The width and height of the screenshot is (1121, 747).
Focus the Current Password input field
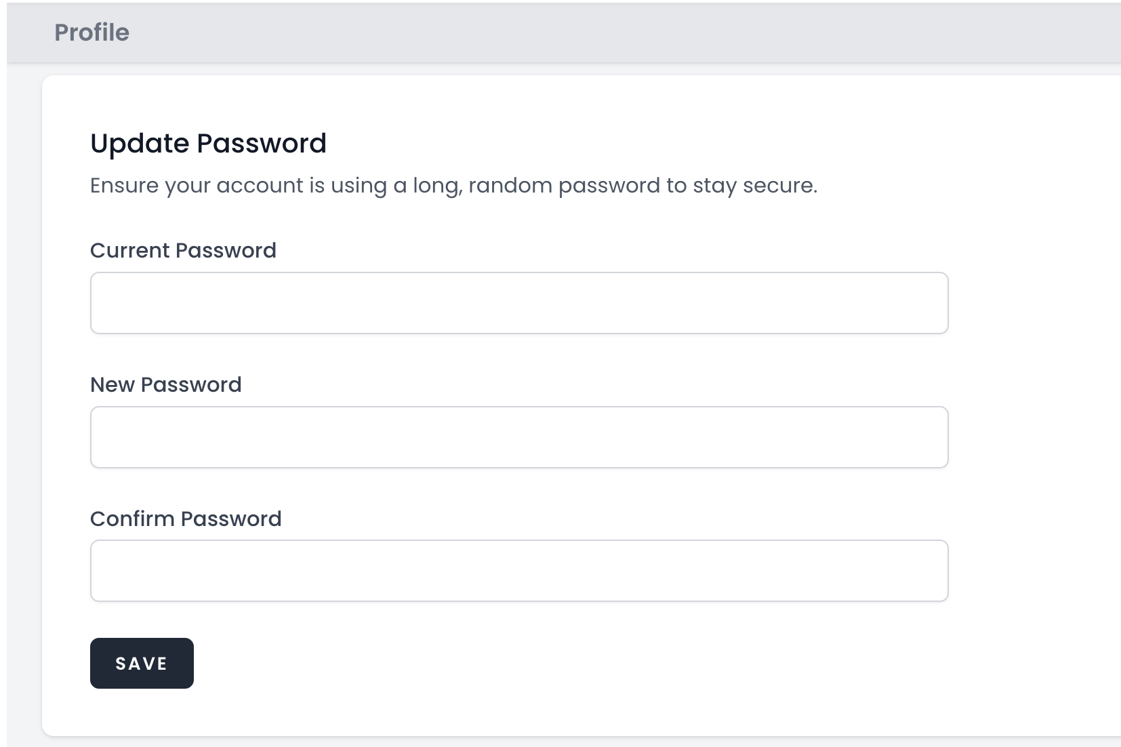[x=518, y=303]
